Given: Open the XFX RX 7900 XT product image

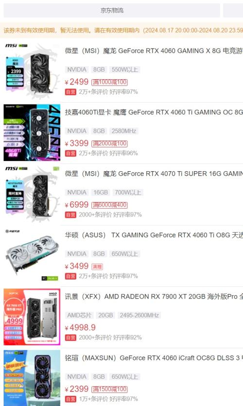Looking at the screenshot, I should pos(32,317).
